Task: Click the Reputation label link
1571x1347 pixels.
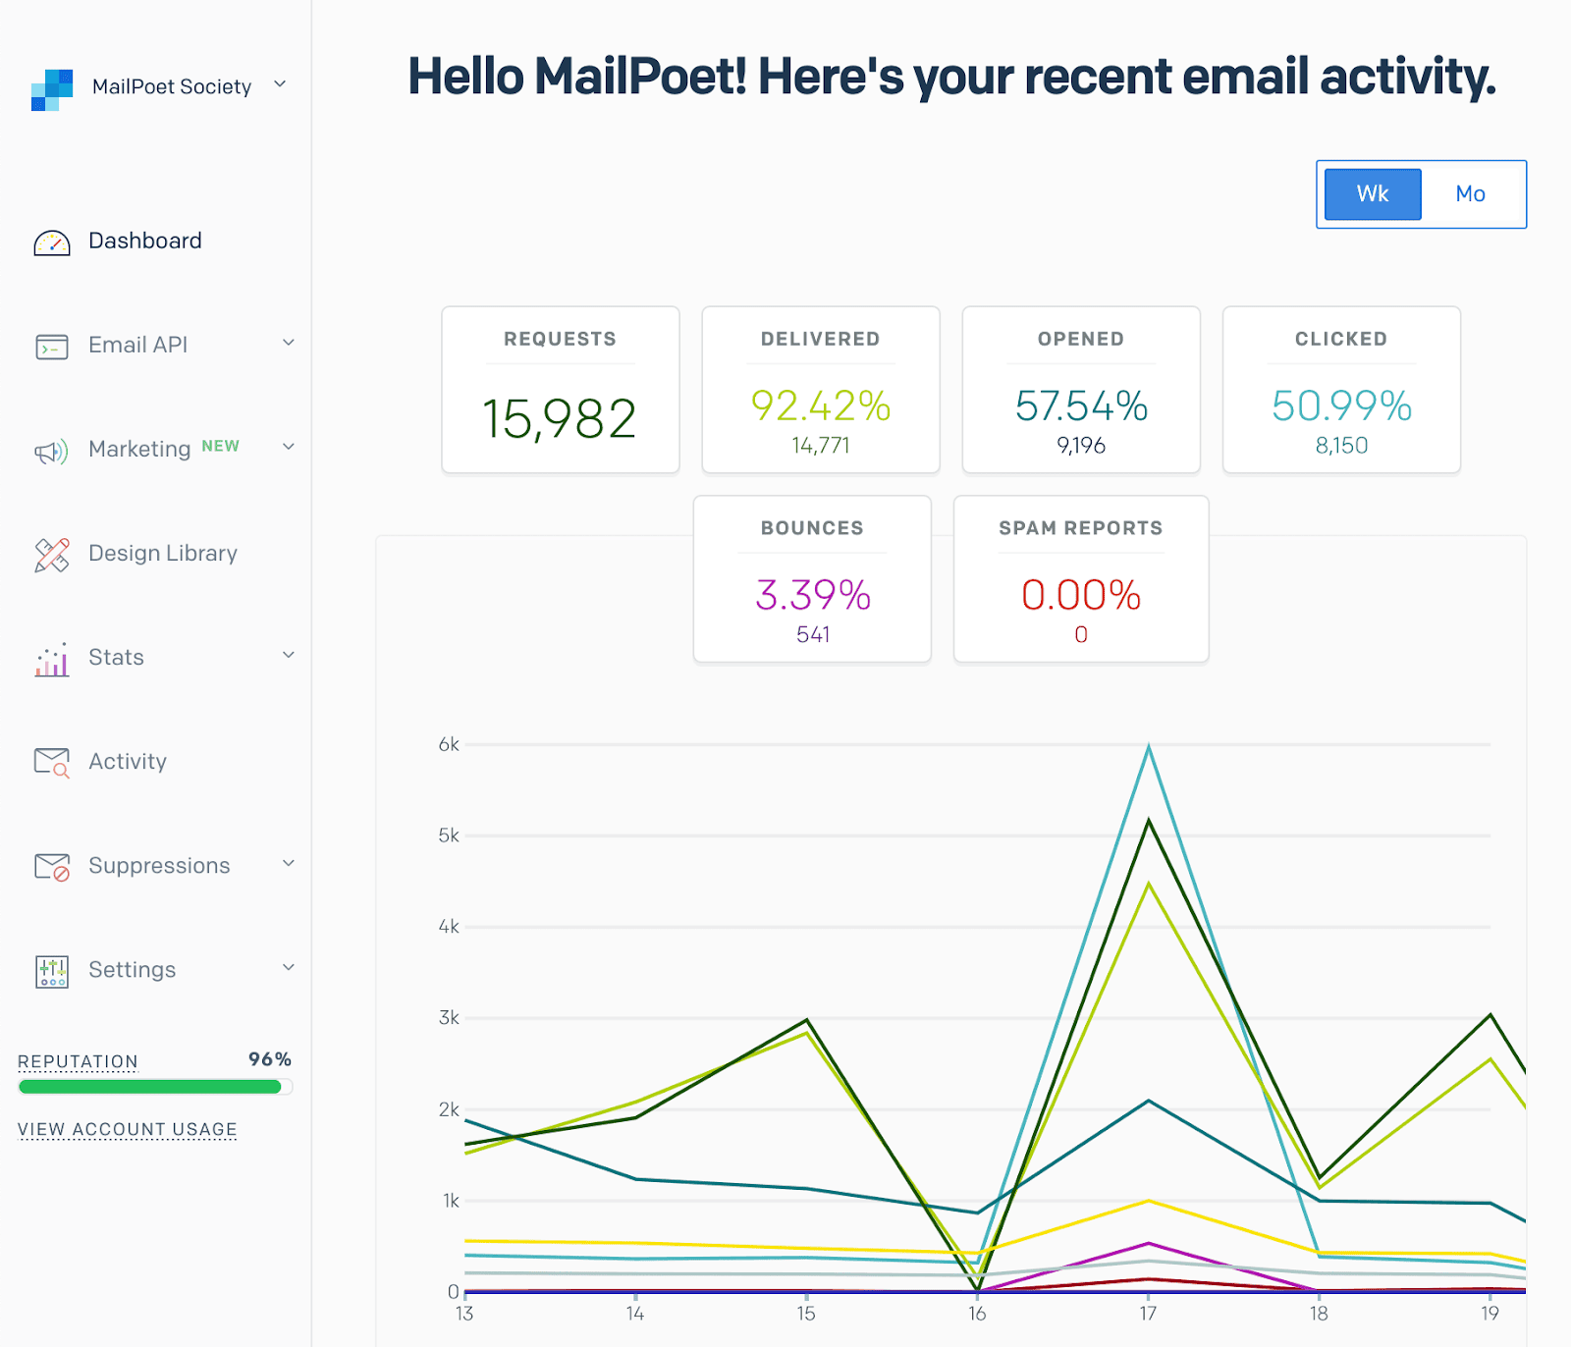Action: click(78, 1061)
